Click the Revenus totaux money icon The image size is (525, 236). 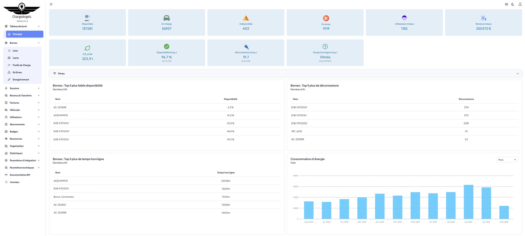(x=484, y=18)
